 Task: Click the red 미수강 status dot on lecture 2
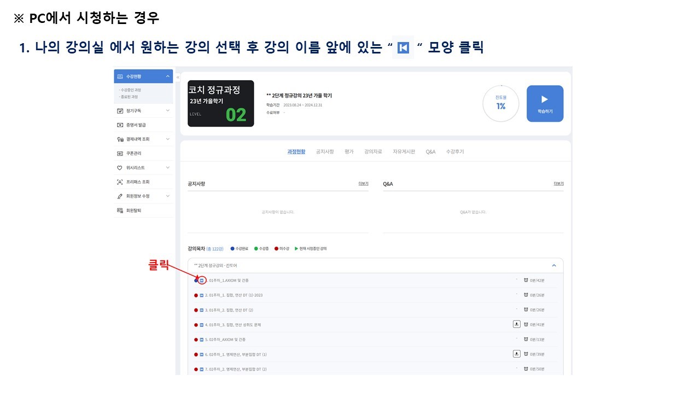(x=196, y=295)
